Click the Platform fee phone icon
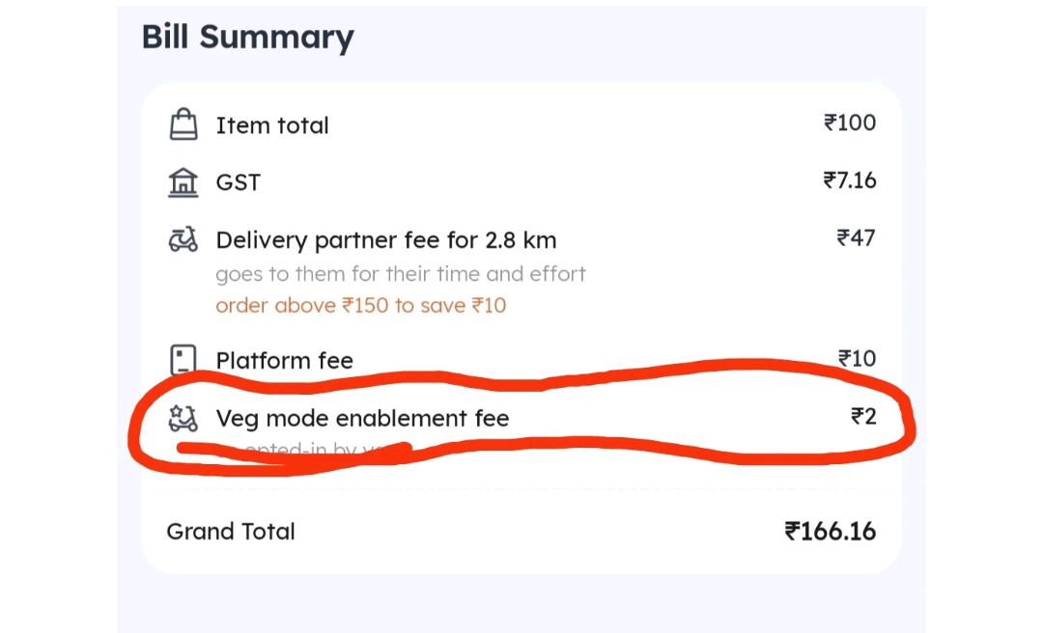The image size is (1043, 633). [183, 360]
